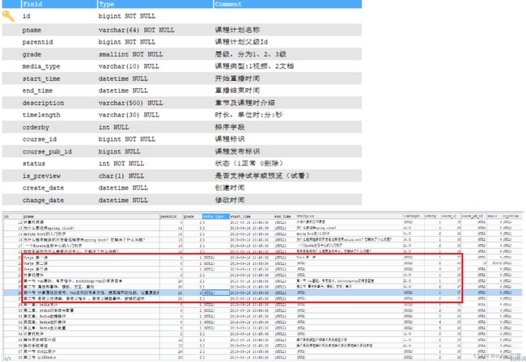Click the start_time column header in data grid
The width and height of the screenshot is (526, 362).
(x=240, y=217)
